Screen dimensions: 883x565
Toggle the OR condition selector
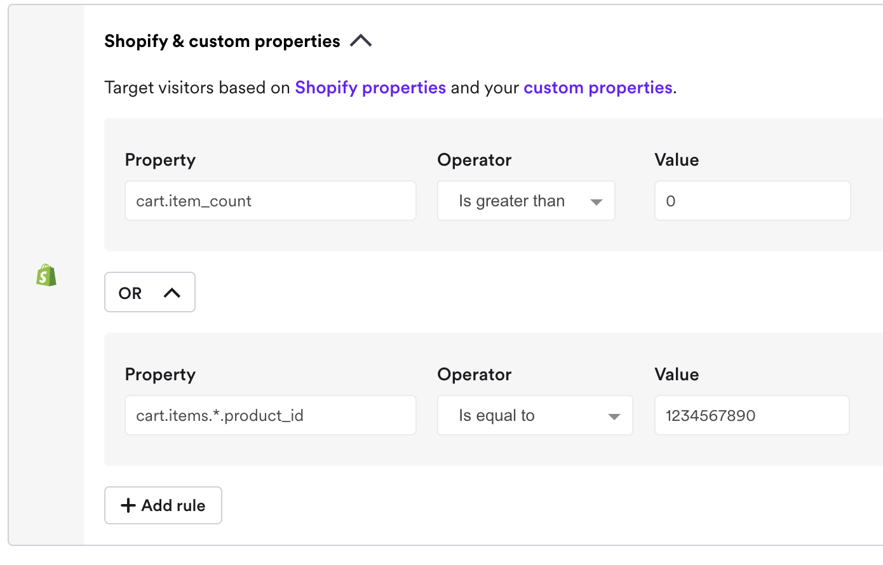tap(149, 293)
